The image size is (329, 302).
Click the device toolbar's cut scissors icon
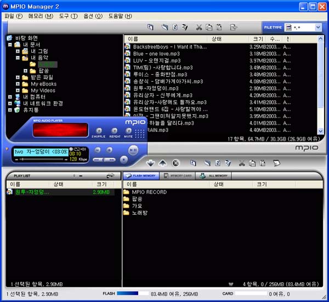(242, 163)
